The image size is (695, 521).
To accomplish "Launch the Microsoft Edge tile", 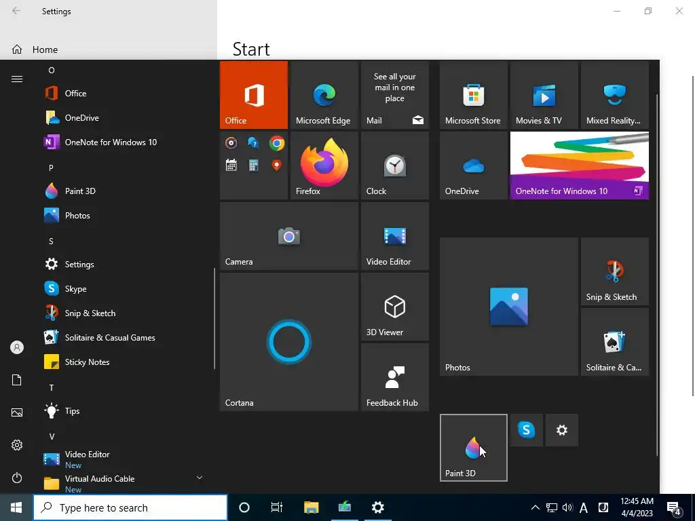I will tap(324, 95).
